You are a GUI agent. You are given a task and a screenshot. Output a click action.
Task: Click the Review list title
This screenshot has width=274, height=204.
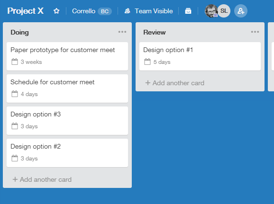155,33
